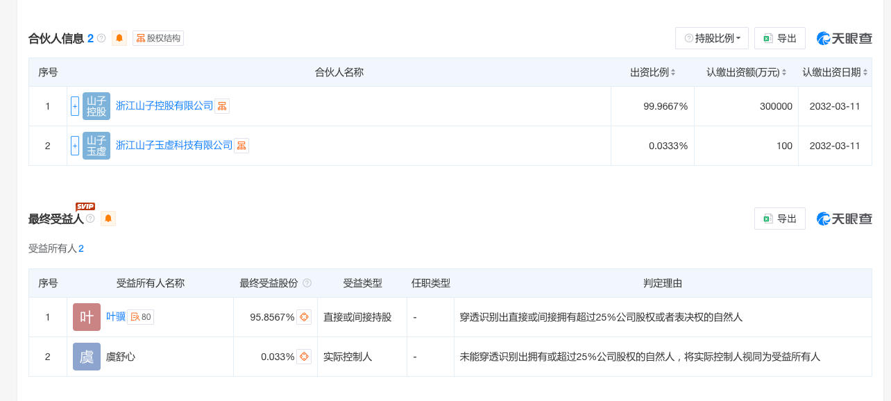The width and height of the screenshot is (891, 401).
Task: Expand the 浙江山子玉虚科技有限公司 row with plus
Action: coord(75,146)
